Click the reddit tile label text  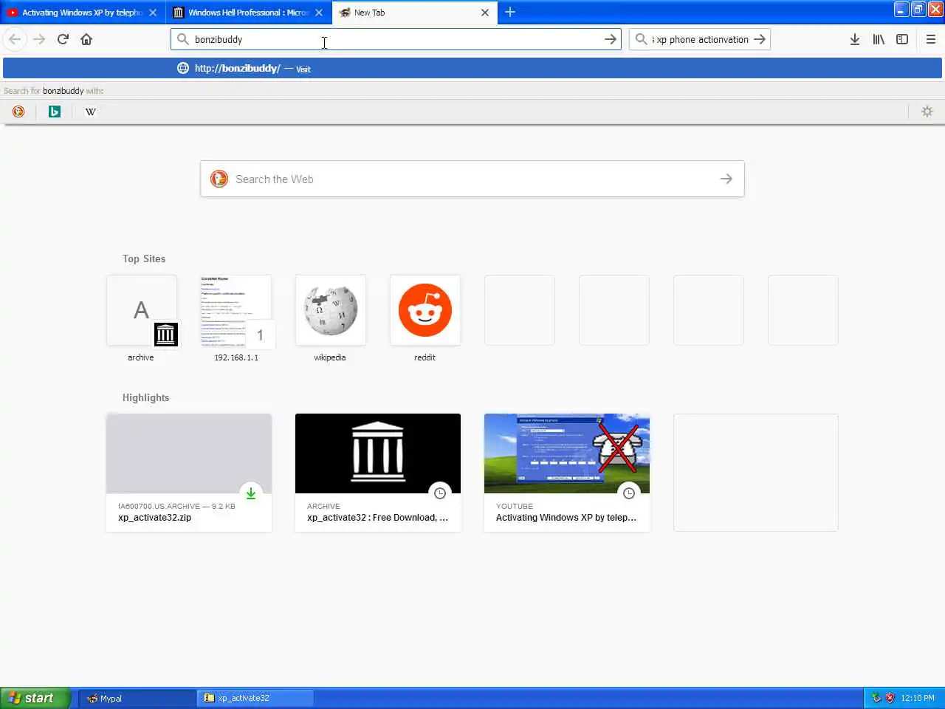pos(425,357)
